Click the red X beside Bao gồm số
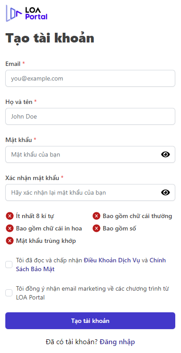Screen dimensions: 181x353 pos(96,229)
